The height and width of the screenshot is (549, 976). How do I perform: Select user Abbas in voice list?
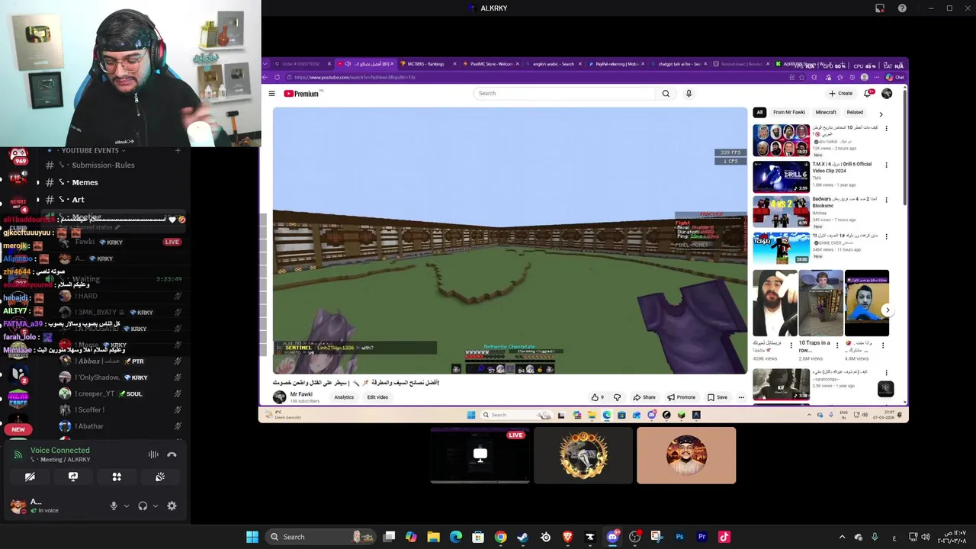click(x=122, y=361)
